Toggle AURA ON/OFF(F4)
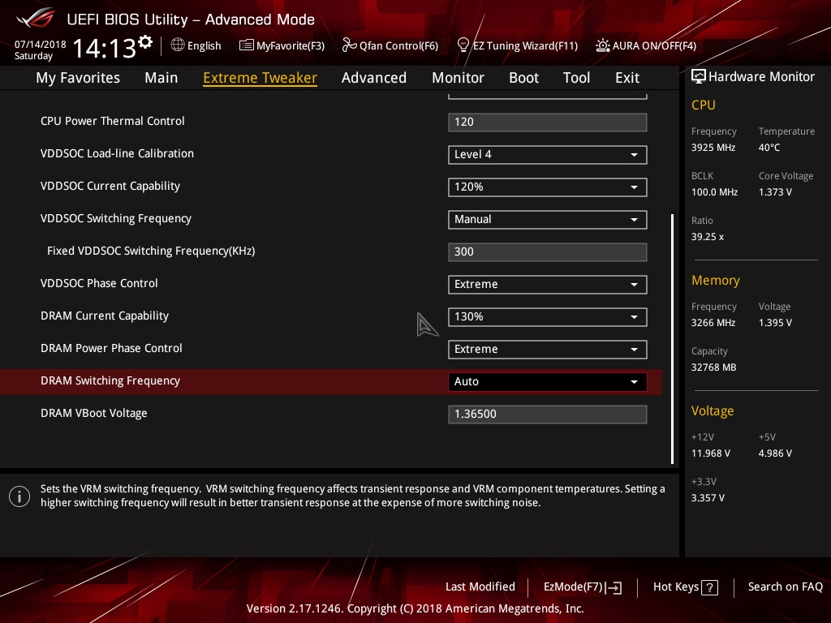831x623 pixels. (x=645, y=45)
